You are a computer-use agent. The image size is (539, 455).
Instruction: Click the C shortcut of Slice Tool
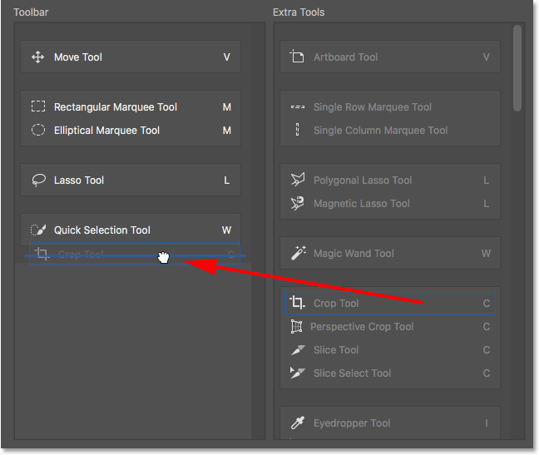[487, 350]
